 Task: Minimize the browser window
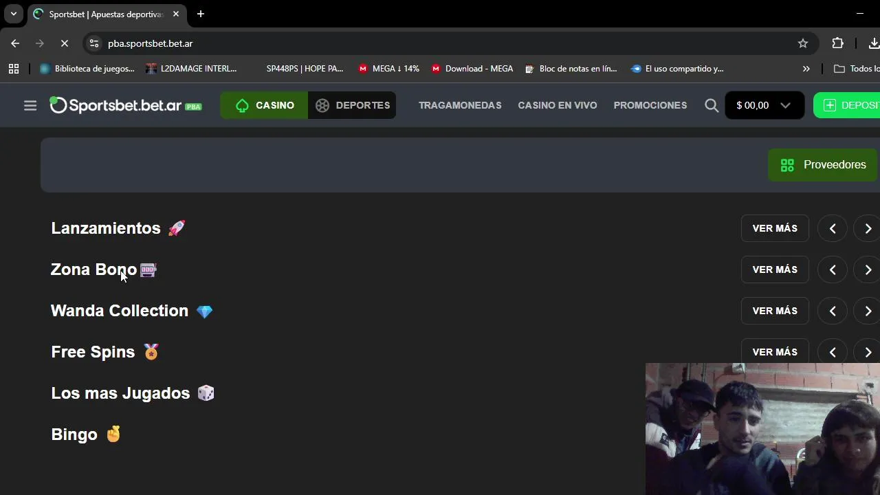[x=860, y=14]
